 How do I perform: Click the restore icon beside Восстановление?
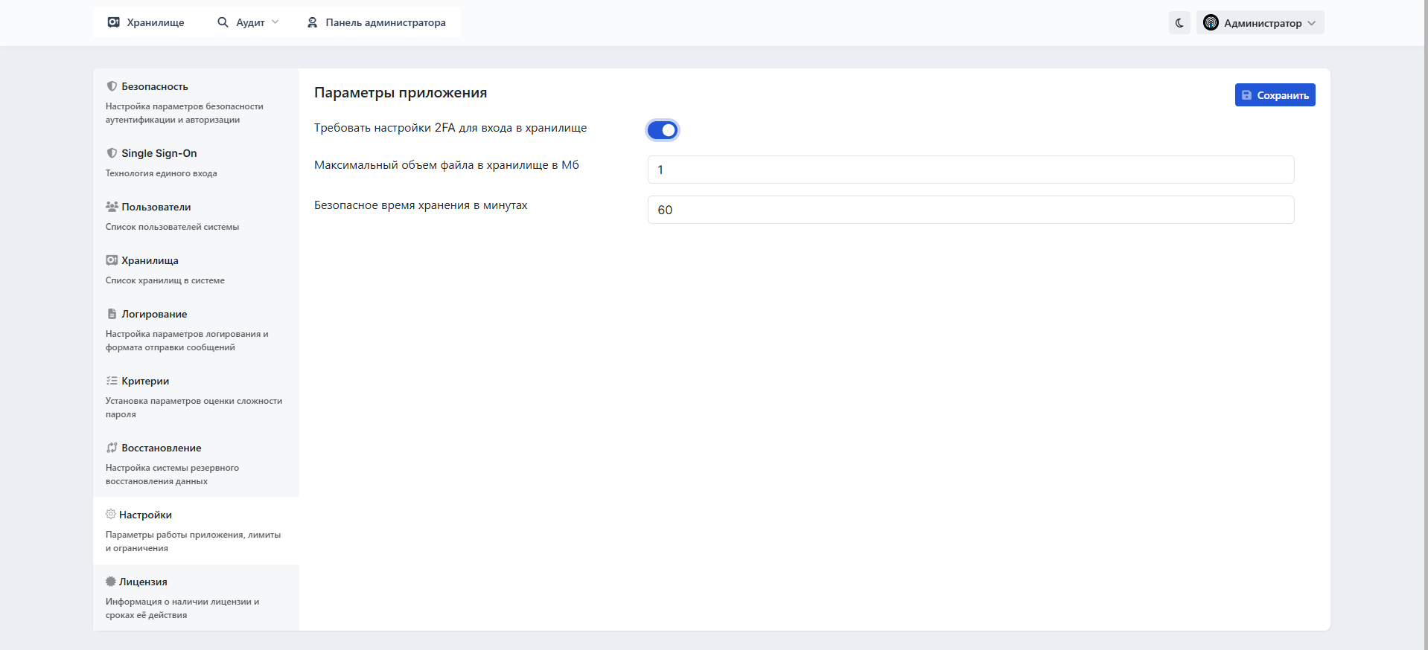tap(112, 448)
